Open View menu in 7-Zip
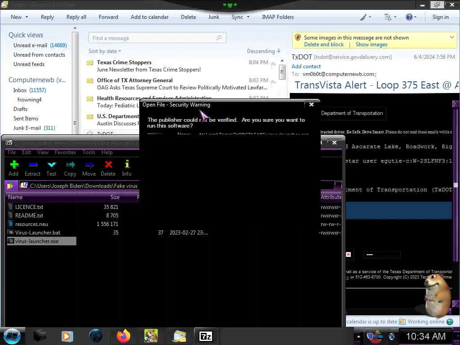Screen dimensions: 460x345 43,152
